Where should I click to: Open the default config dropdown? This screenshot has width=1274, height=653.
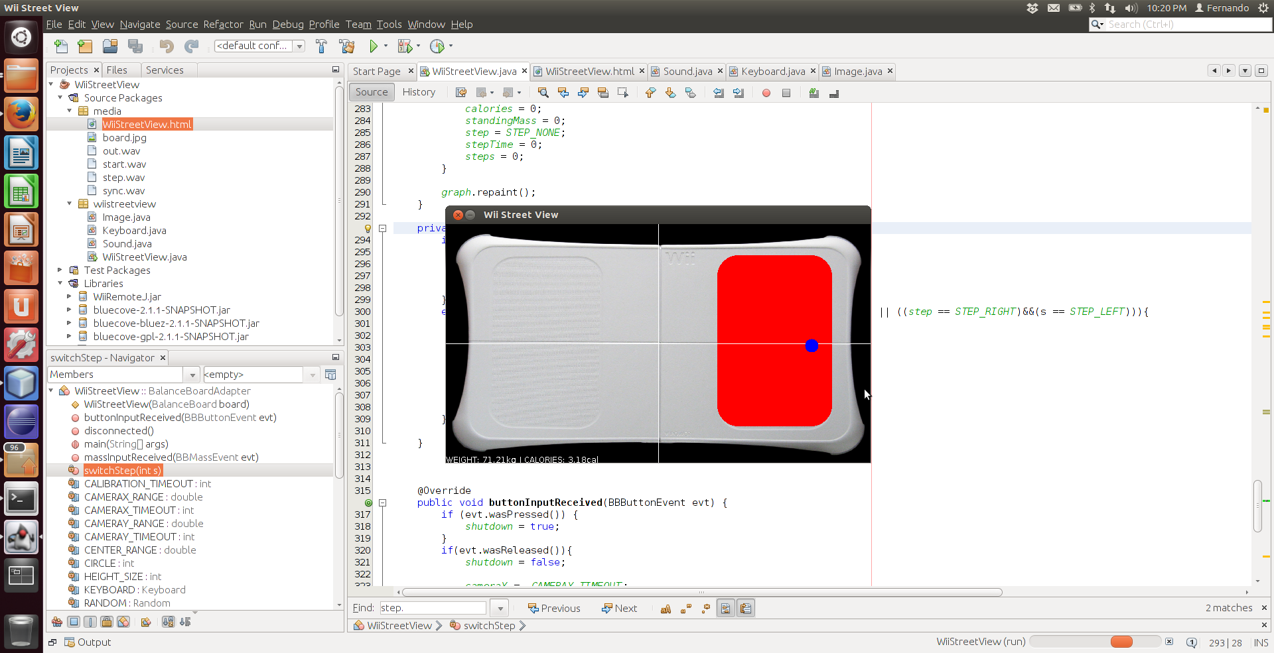point(299,46)
